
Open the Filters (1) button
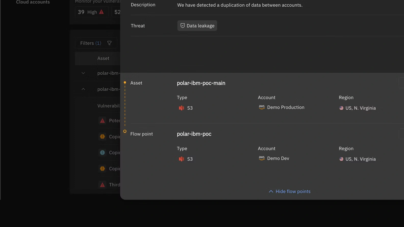pyautogui.click(x=96, y=43)
